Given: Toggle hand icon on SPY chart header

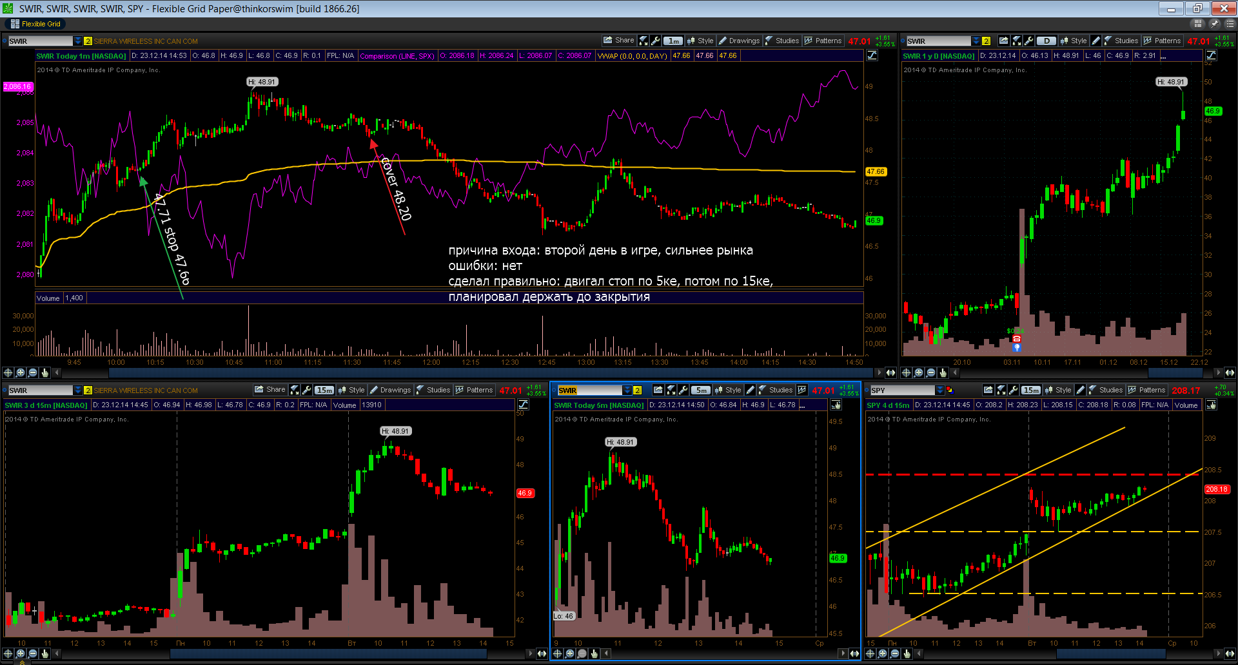Looking at the screenshot, I should 1211,405.
